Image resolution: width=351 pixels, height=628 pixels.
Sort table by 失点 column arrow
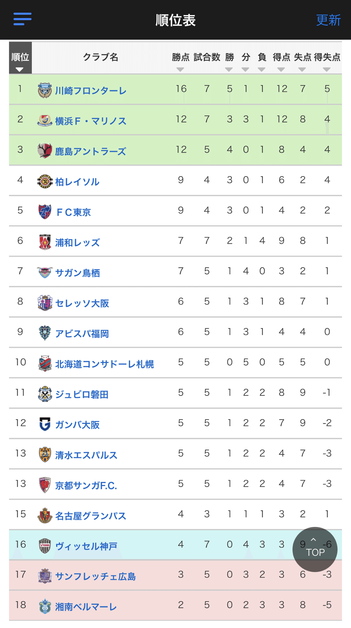coord(302,69)
